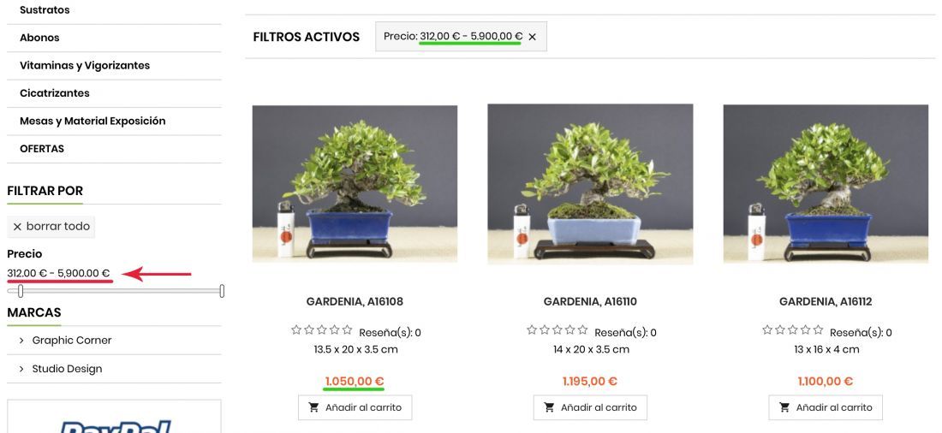
Task: Click the X icon beside borrar todo
Action: coord(17,227)
